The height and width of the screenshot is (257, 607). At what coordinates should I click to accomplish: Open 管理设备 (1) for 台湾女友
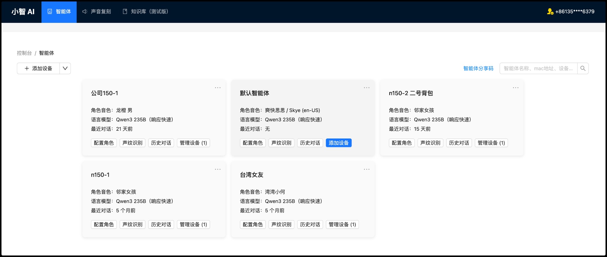tap(342, 224)
